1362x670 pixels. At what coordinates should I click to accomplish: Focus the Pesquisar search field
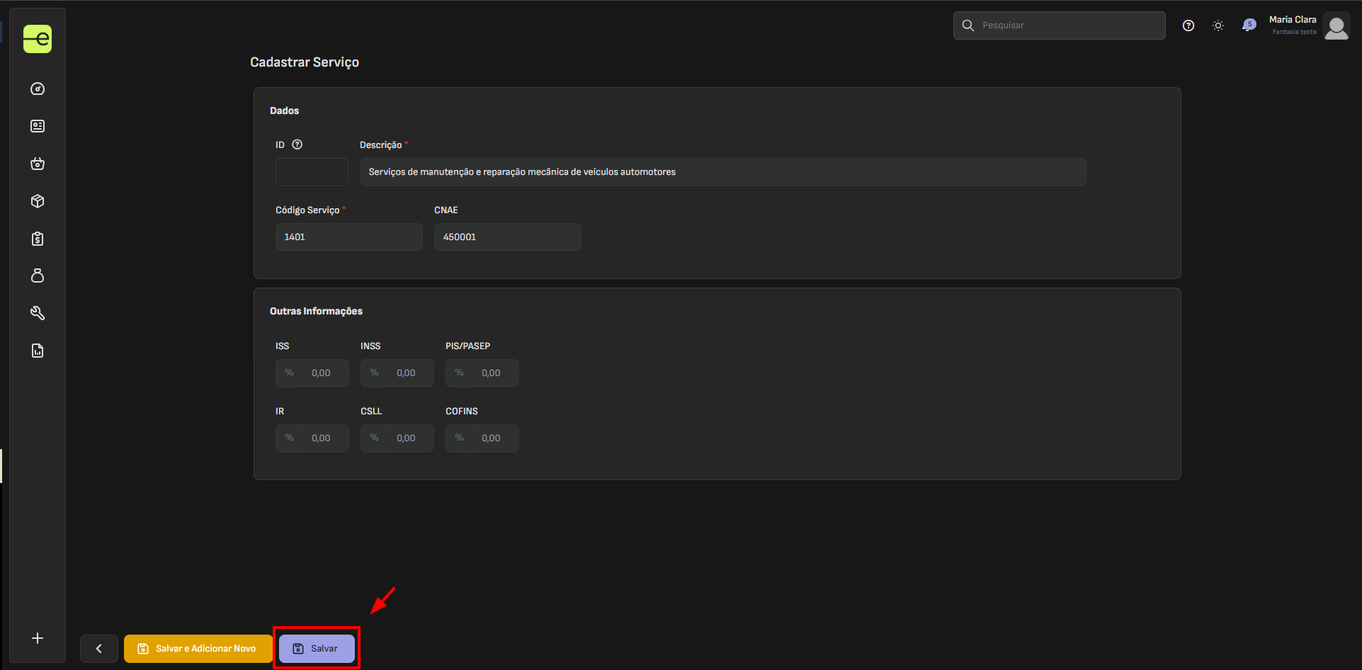[1059, 25]
